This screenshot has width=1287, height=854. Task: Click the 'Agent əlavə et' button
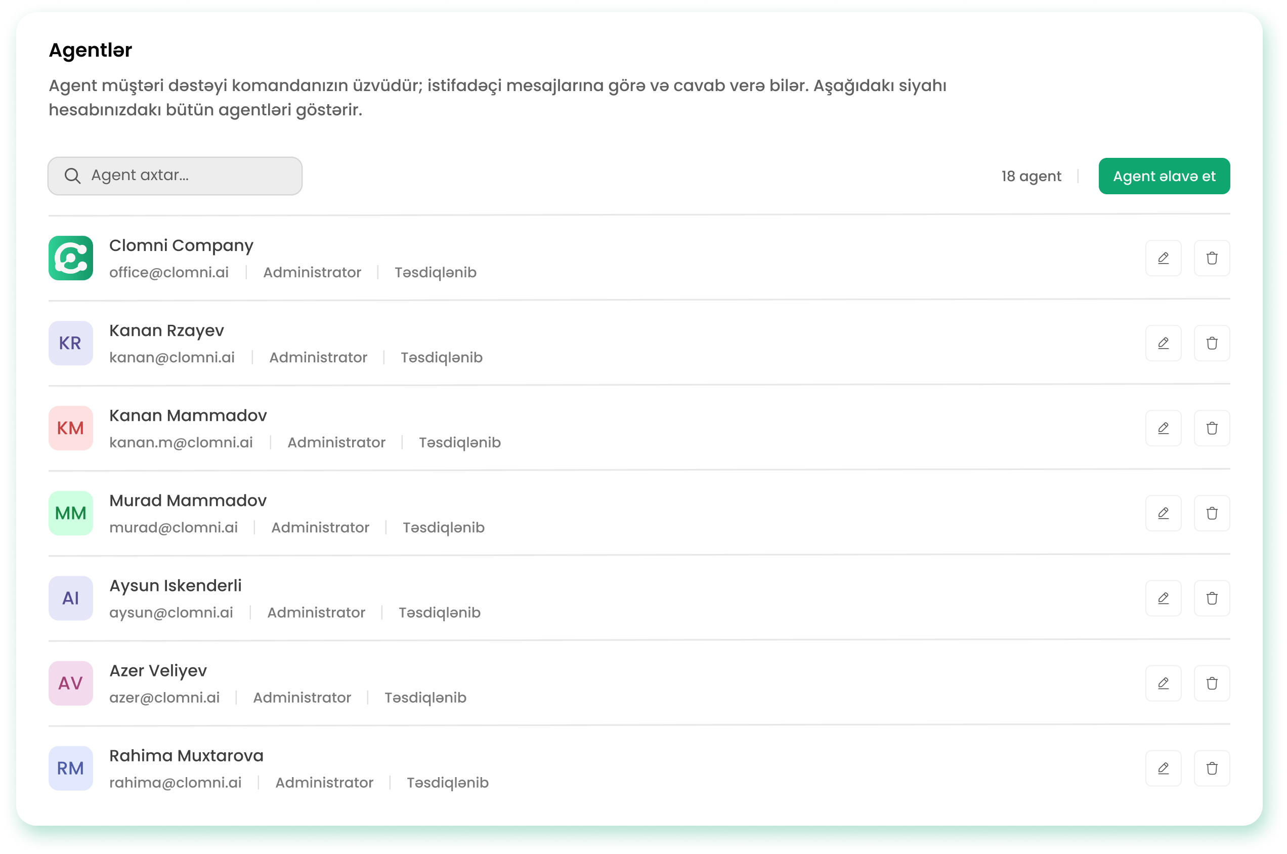click(1164, 176)
